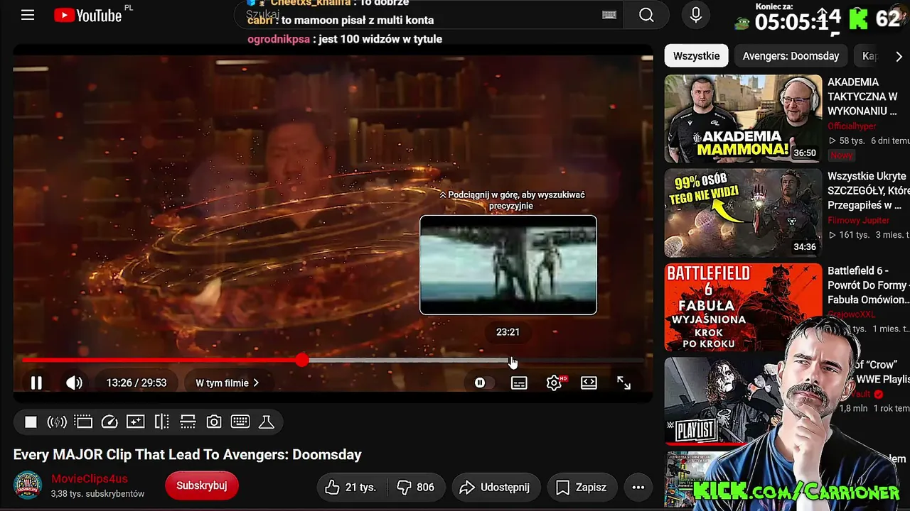Toggle subtitles captions button

[519, 383]
